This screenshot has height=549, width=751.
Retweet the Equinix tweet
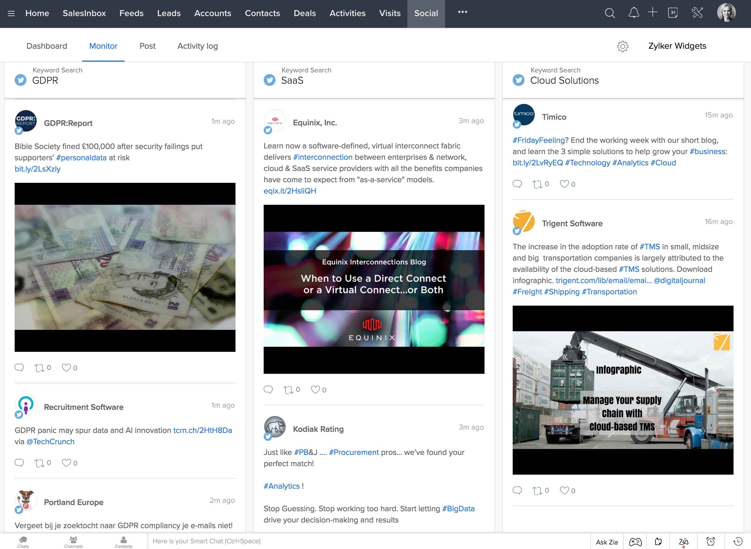click(x=288, y=390)
